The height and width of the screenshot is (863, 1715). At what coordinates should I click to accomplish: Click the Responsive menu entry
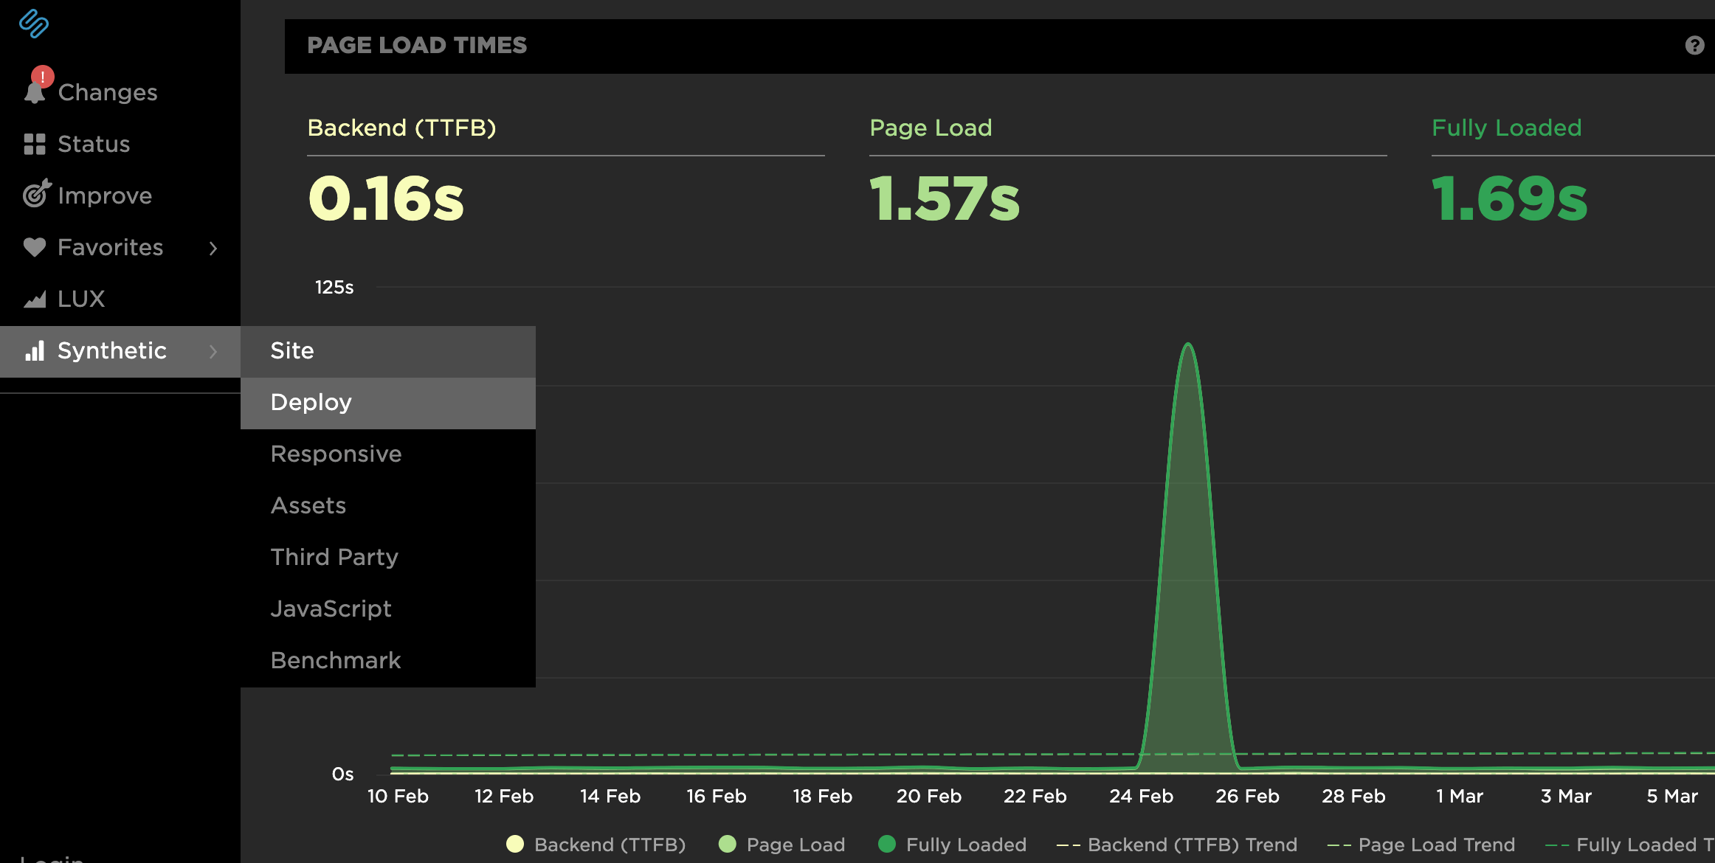pos(336,454)
